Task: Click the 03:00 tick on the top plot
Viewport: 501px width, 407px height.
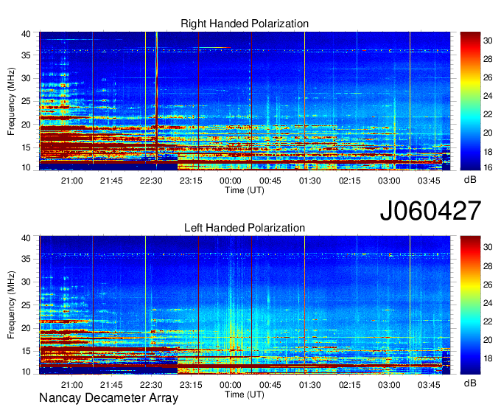Action: (x=389, y=181)
